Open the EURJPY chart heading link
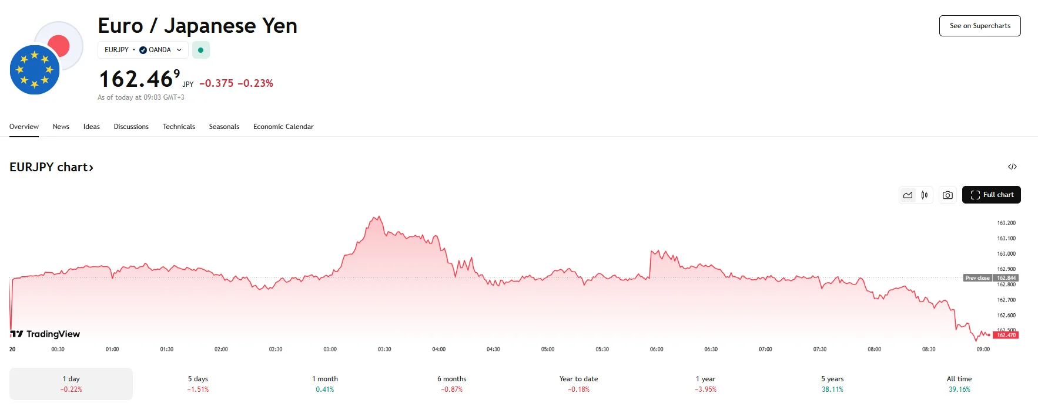 [x=51, y=167]
